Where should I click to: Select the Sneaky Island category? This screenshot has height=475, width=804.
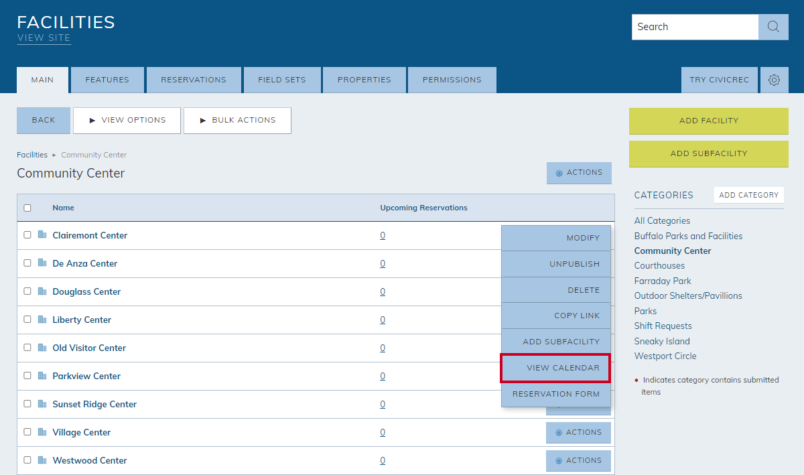point(662,341)
